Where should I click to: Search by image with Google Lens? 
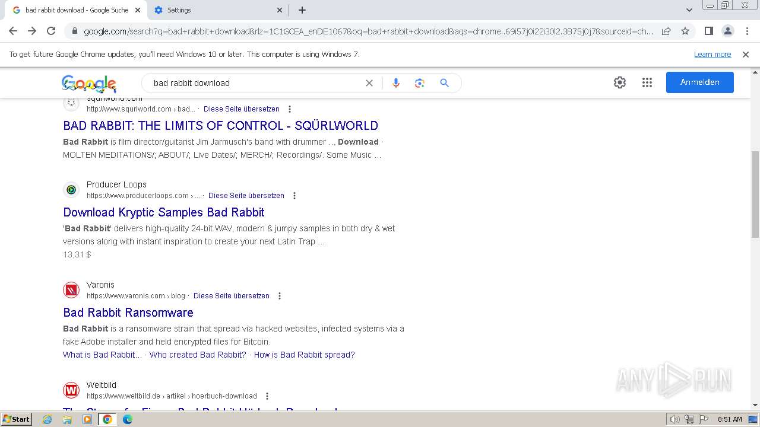tap(420, 83)
